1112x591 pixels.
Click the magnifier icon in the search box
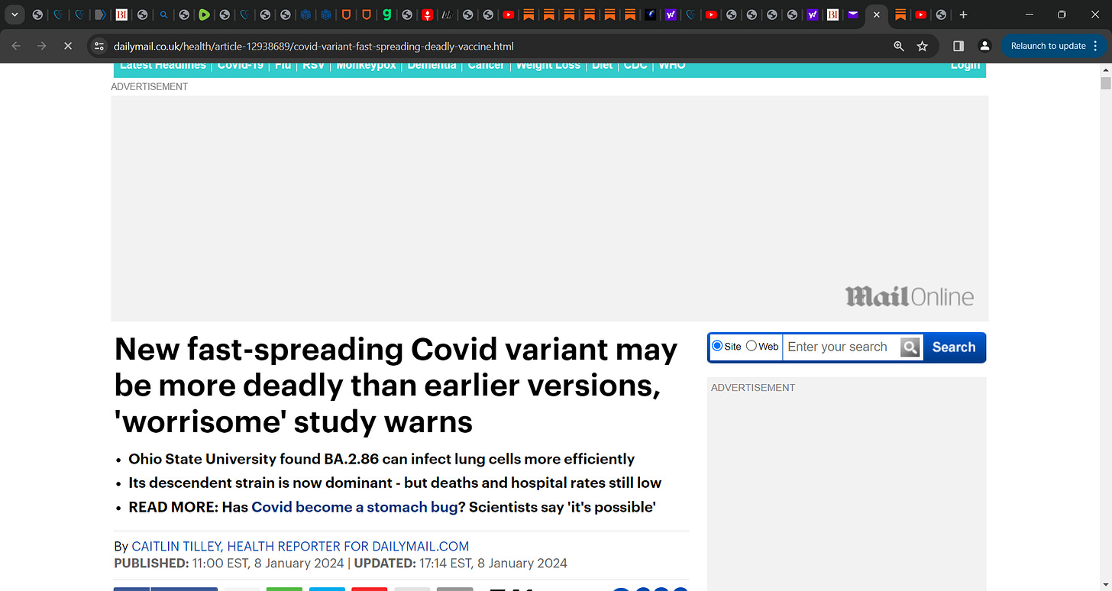click(x=910, y=347)
